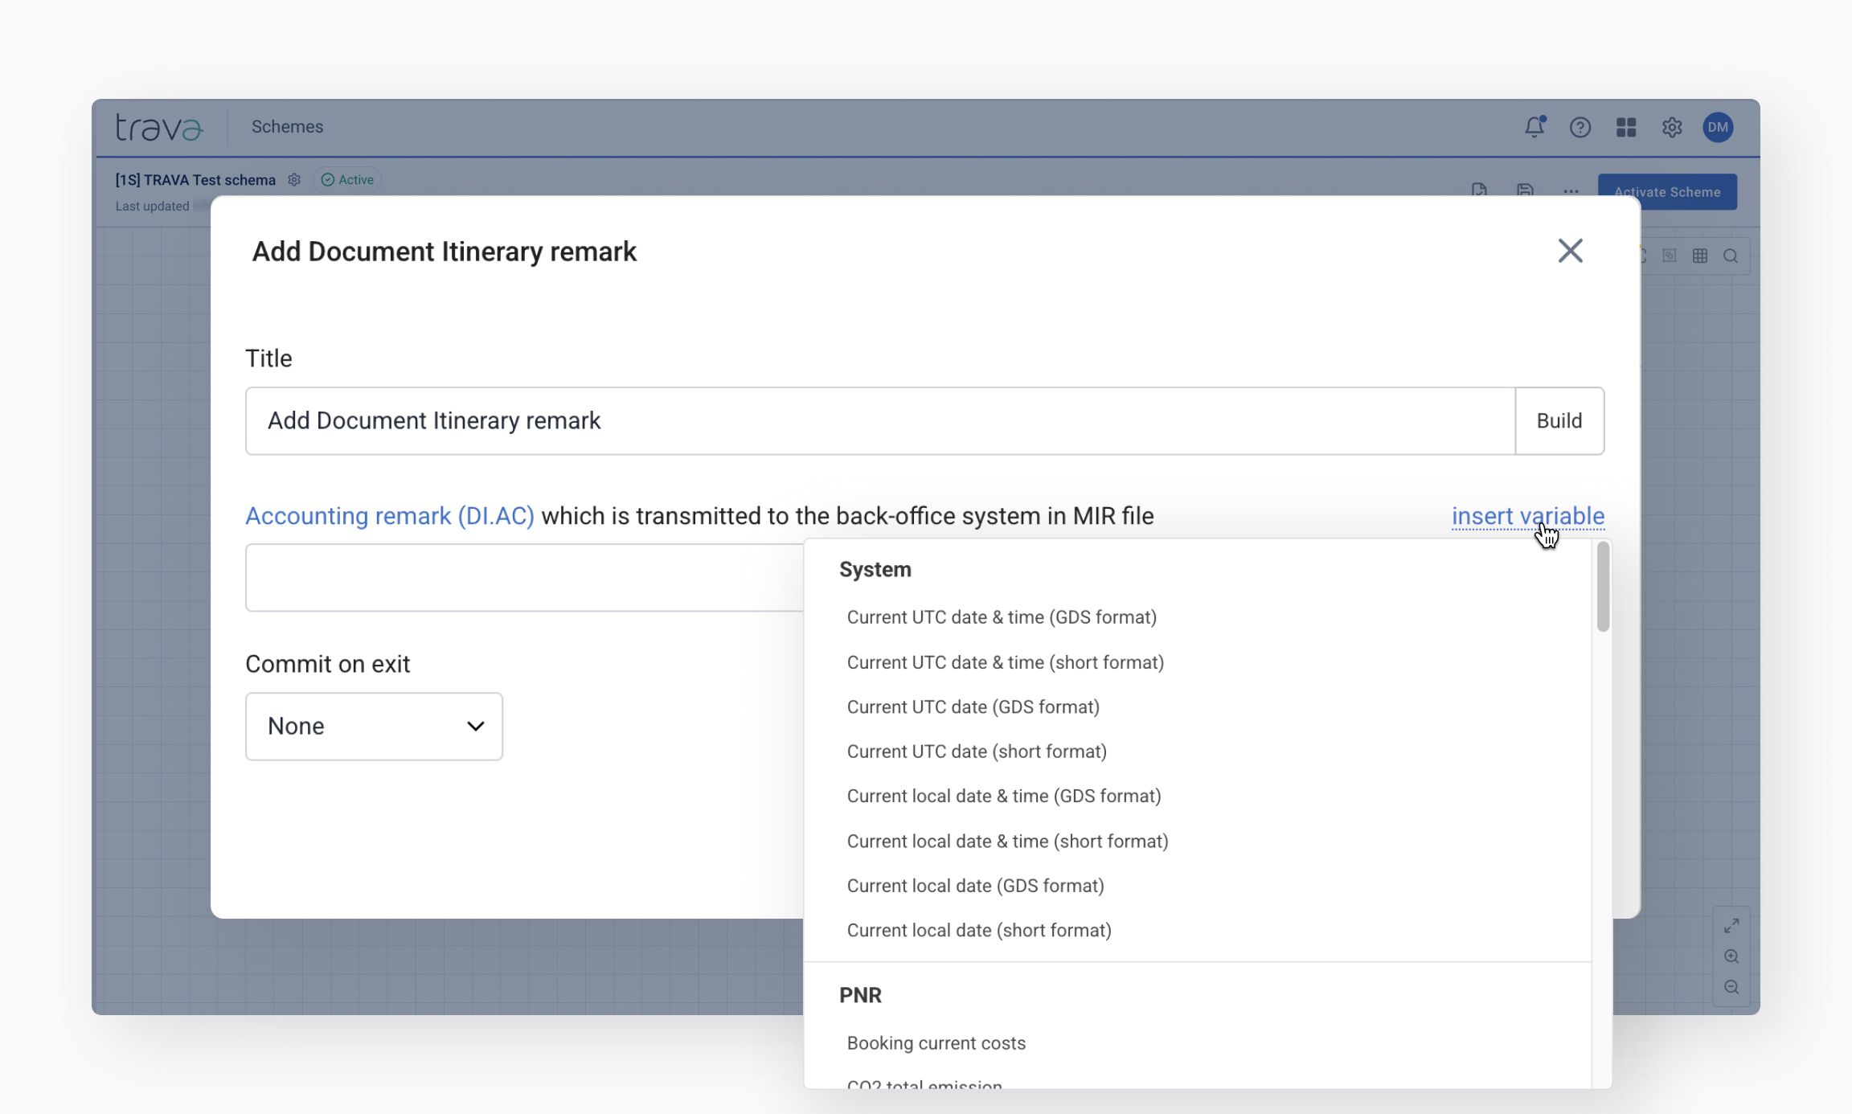
Task: Expand the Commit on exit dropdown
Action: 374,726
